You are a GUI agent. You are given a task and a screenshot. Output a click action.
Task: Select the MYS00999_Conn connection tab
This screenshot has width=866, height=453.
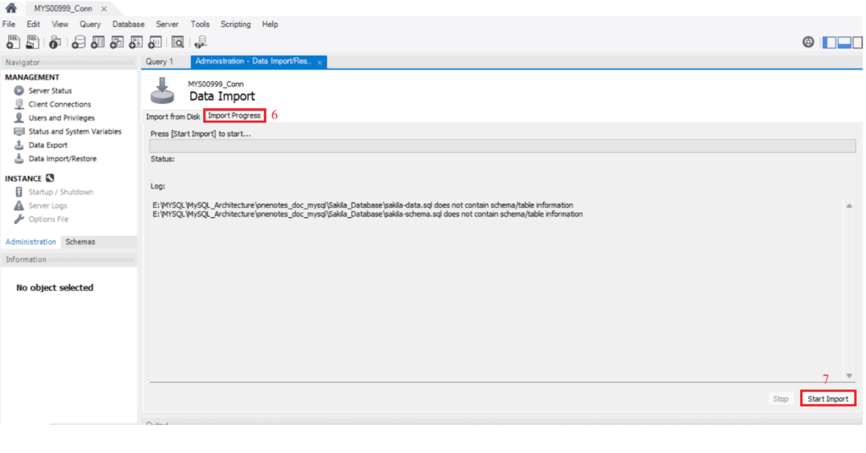pos(63,8)
